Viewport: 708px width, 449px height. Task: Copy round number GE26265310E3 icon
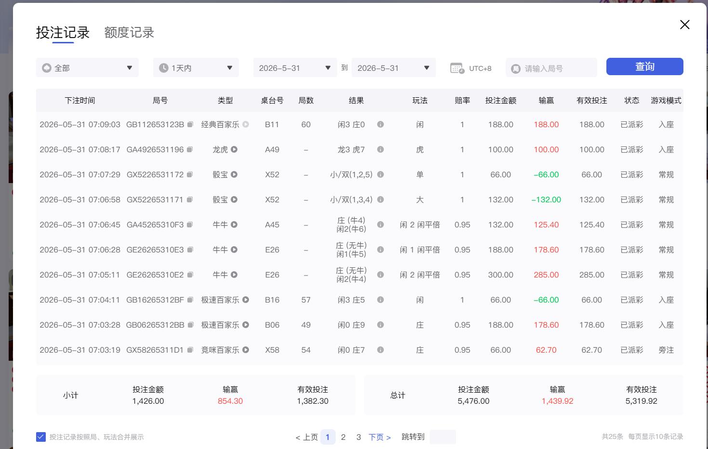[190, 250]
